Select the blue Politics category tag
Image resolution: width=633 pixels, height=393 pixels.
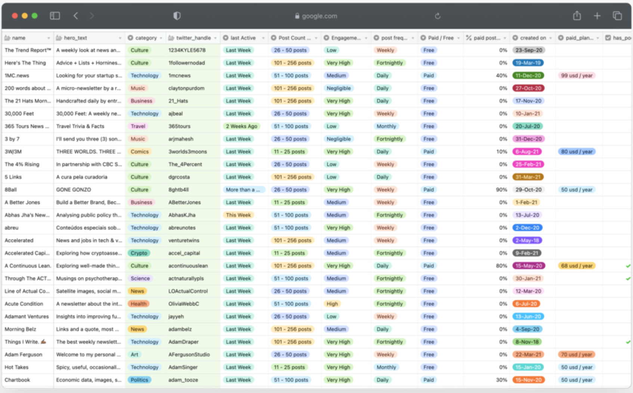139,380
